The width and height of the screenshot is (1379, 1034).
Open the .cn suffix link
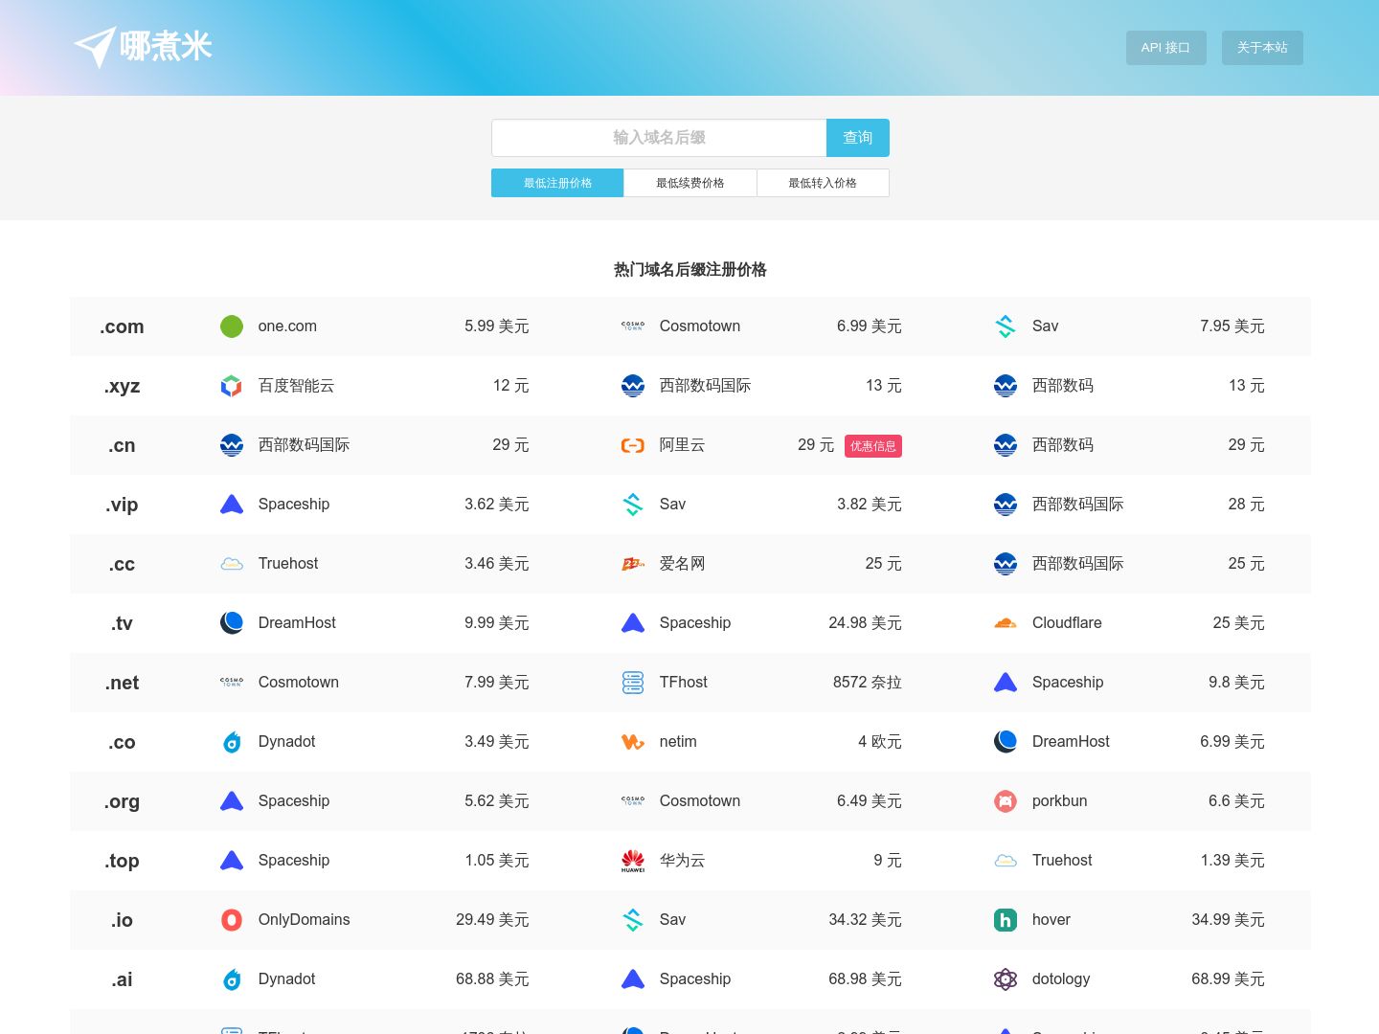point(122,445)
